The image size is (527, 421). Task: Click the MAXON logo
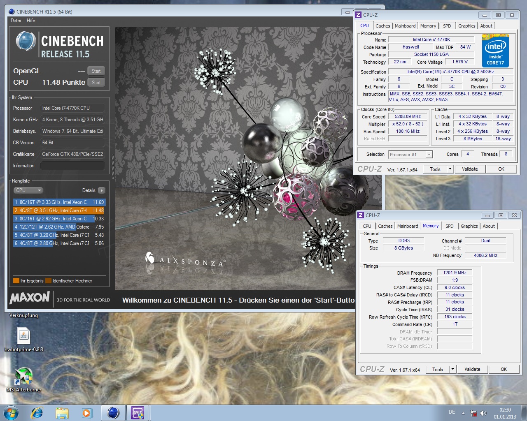30,298
